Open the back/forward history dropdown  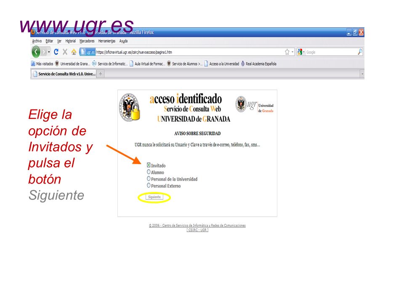pos(49,52)
